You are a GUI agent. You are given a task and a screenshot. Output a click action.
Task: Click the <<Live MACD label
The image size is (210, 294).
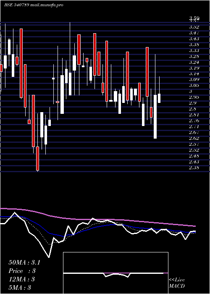pos(177,283)
